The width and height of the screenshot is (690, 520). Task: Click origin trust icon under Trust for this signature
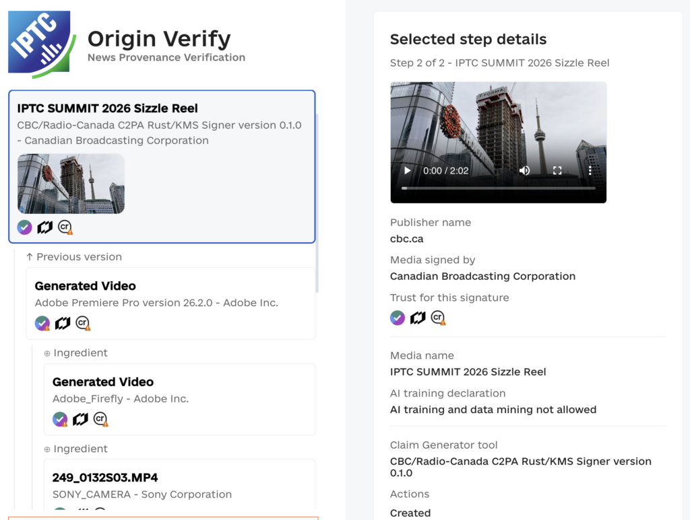[x=418, y=318]
